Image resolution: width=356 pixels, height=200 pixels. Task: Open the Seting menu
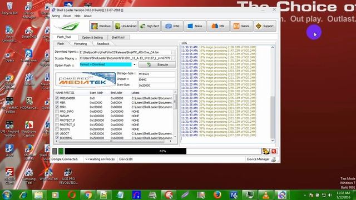[x=56, y=16]
